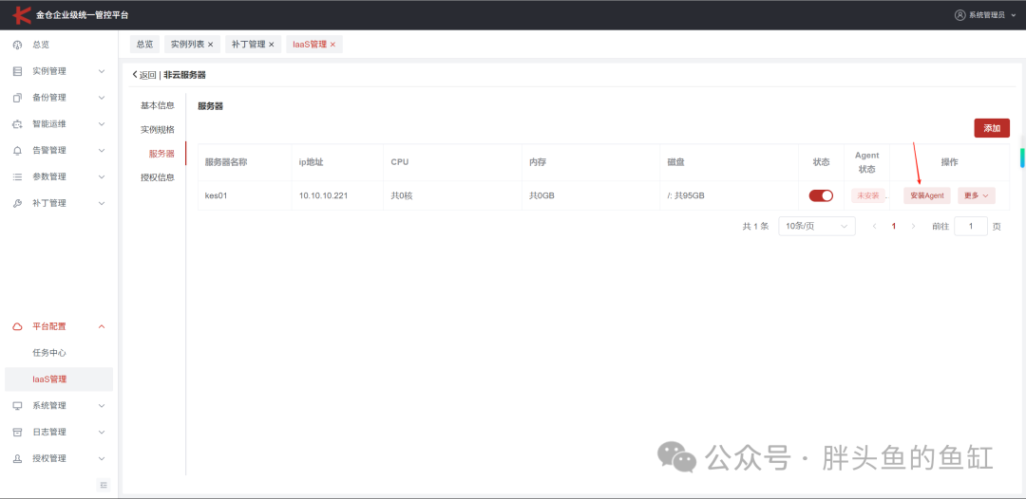The height and width of the screenshot is (499, 1026).
Task: Click the 智能运维 robot icon
Action: tap(18, 124)
